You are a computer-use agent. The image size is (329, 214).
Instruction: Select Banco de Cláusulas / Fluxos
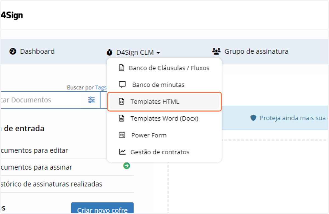164,68
